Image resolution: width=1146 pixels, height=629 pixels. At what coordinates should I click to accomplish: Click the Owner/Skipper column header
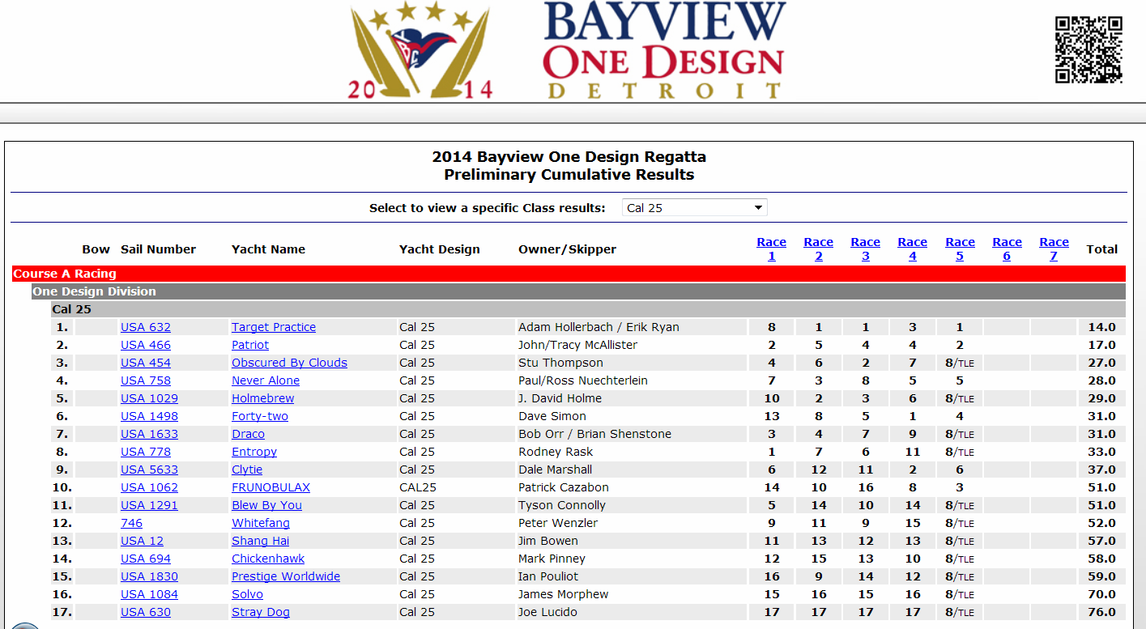point(567,249)
